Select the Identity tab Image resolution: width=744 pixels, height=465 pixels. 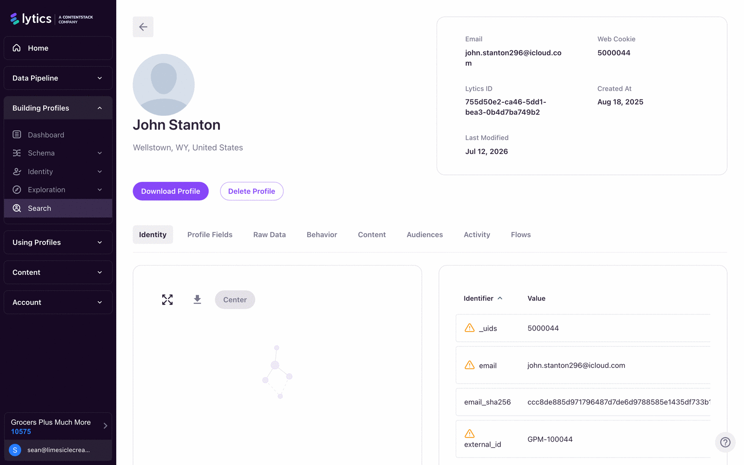153,235
